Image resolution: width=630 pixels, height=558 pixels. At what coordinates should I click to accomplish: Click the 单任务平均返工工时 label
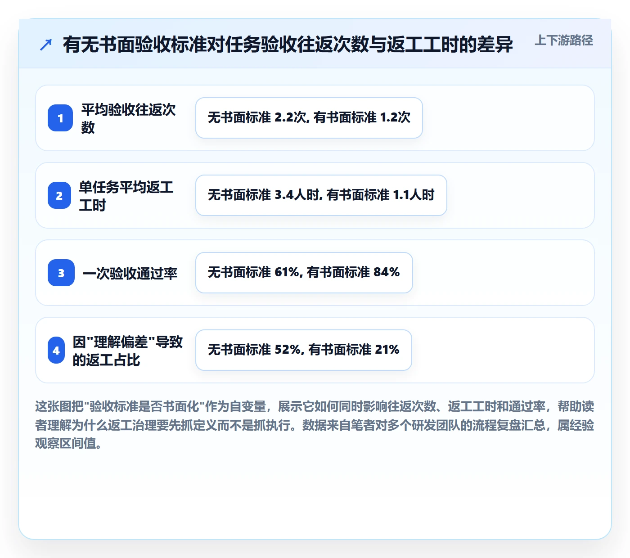[x=126, y=196]
